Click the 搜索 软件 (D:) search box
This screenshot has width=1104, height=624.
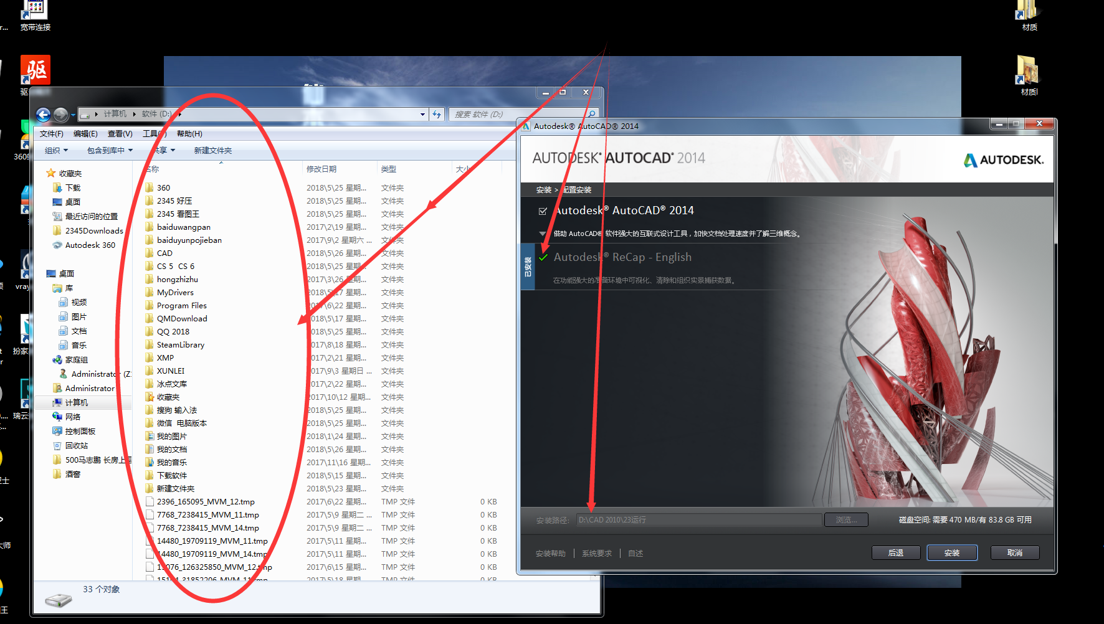[522, 114]
